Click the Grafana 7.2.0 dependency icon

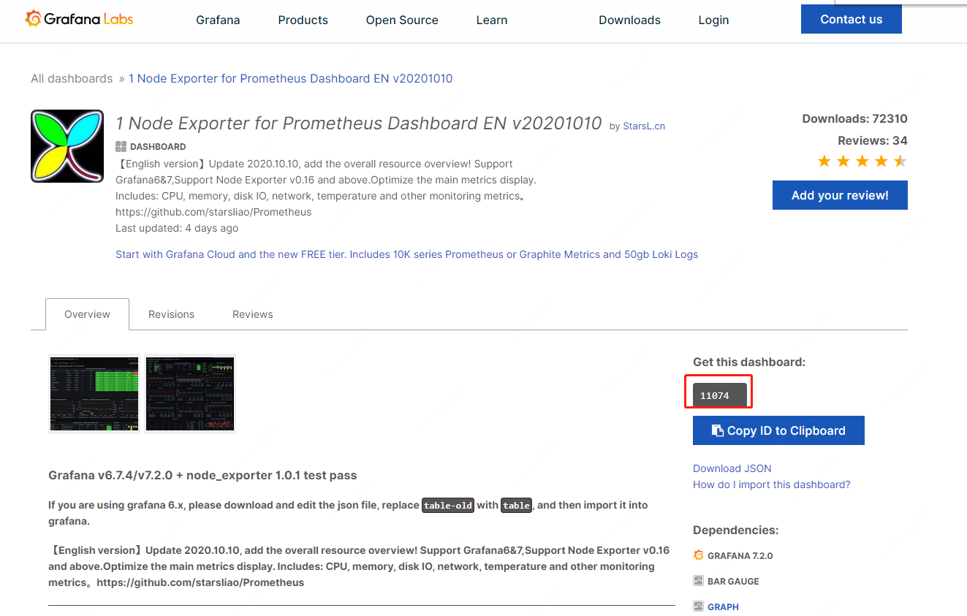698,555
